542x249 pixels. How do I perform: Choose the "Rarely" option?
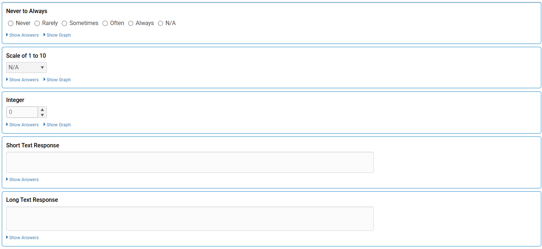(37, 23)
